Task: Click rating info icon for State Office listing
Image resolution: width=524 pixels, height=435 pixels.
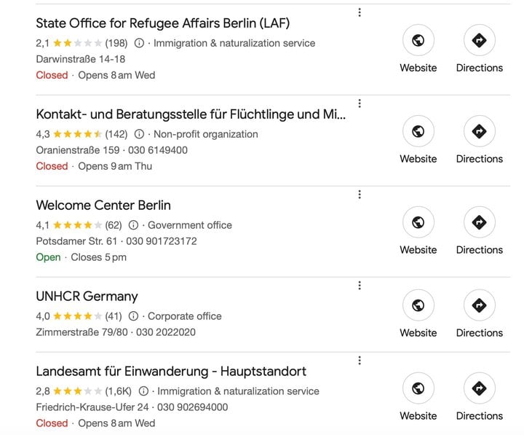Action: click(x=139, y=43)
